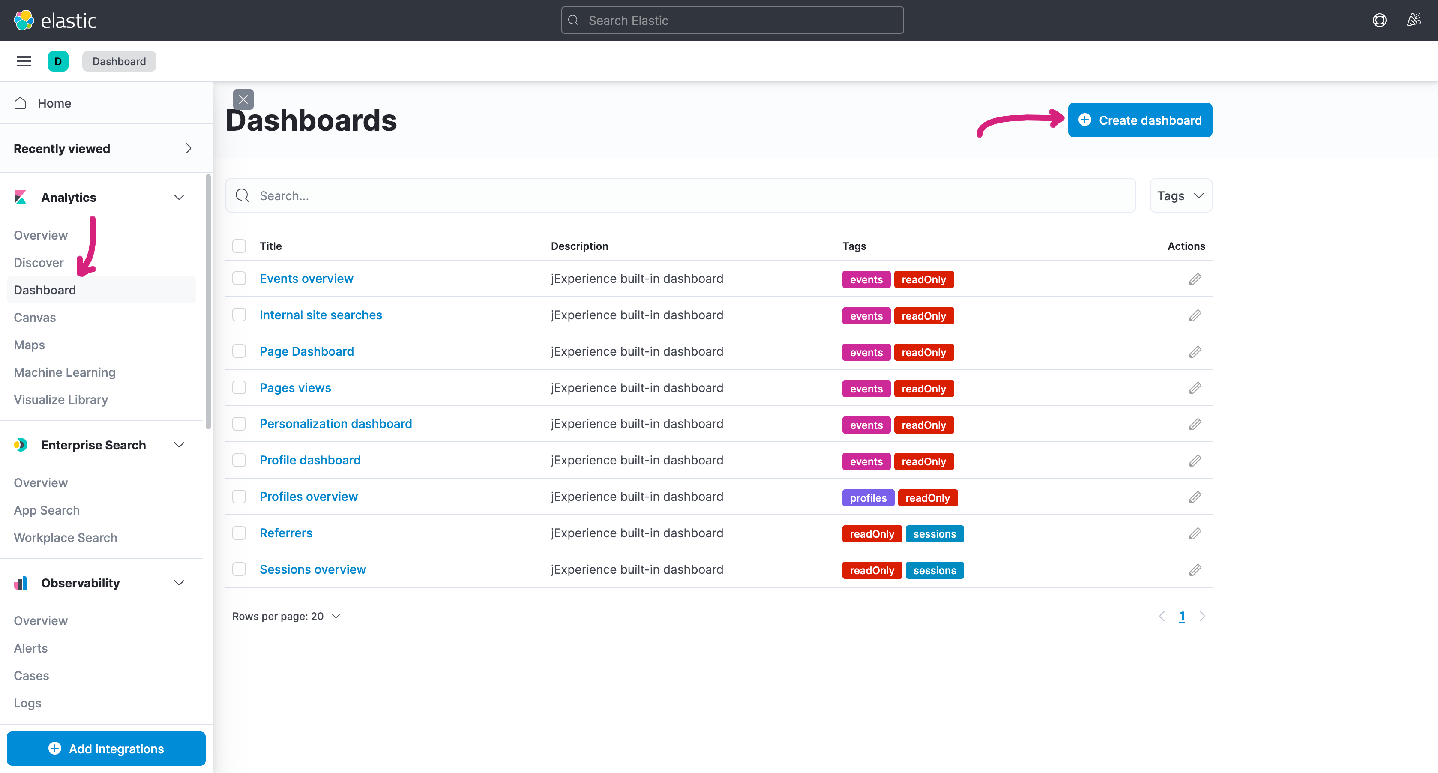This screenshot has width=1438, height=773.
Task: Open the Tags filter dropdown
Action: [1180, 196]
